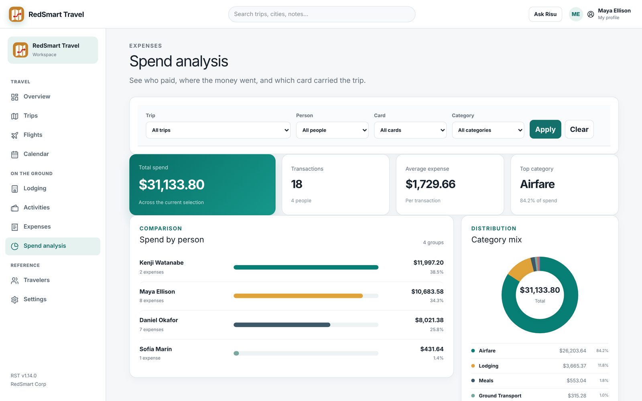642x401 pixels.
Task: Navigate to Lodging
Action: pos(53,188)
